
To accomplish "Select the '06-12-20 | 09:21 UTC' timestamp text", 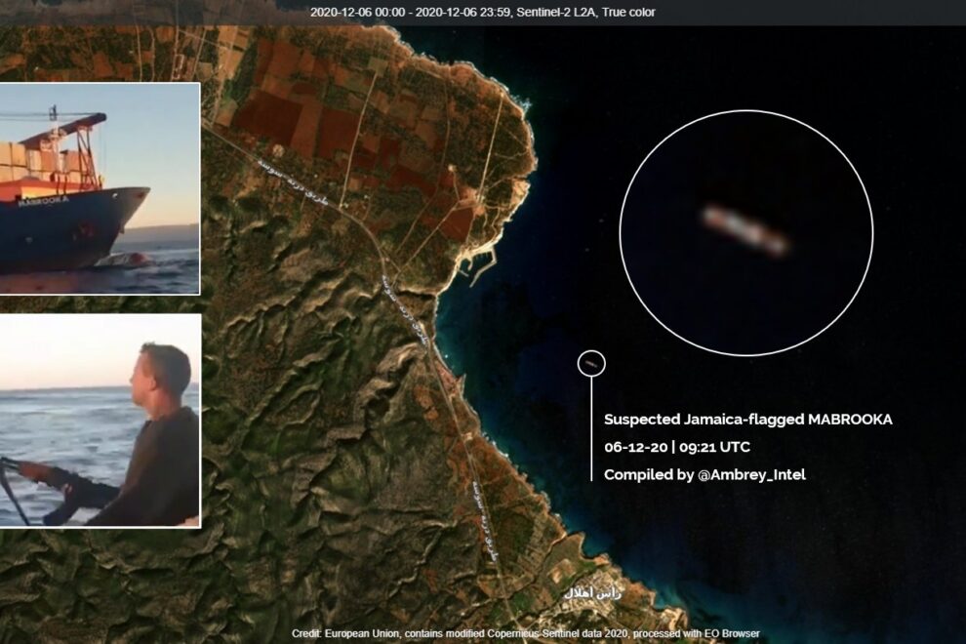I will point(676,447).
